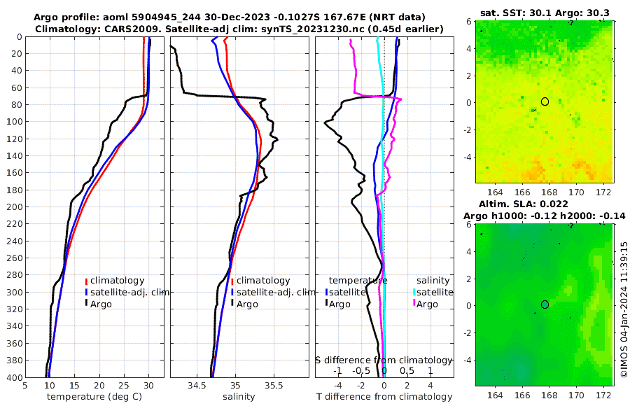The width and height of the screenshot is (630, 406).
Task: Click the 'S difference from climatology' label
Action: (384, 360)
